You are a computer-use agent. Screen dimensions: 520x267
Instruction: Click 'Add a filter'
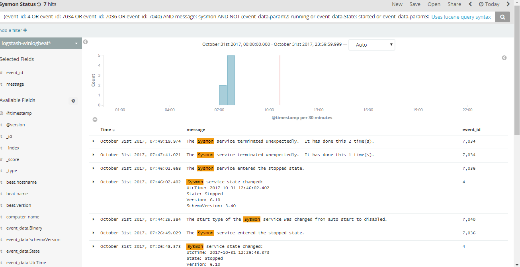(14, 30)
